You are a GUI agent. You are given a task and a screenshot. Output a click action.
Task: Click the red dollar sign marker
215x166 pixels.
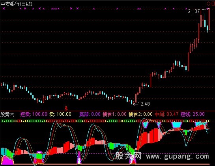point(66,108)
